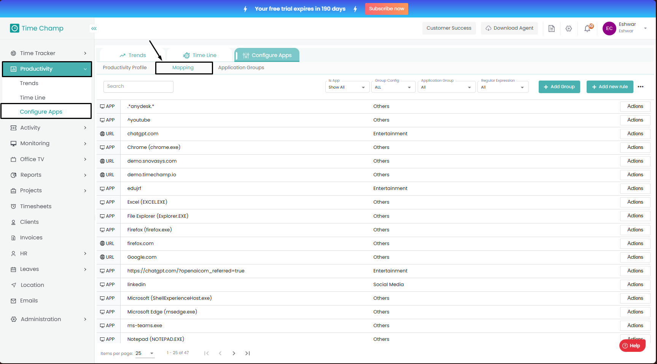The height and width of the screenshot is (364, 657).
Task: Click the Social Media group cell
Action: pyautogui.click(x=388, y=285)
